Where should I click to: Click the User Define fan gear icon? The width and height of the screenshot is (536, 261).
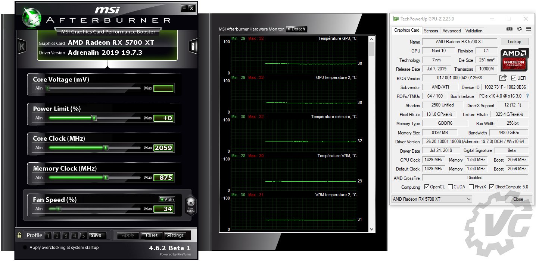tap(191, 204)
